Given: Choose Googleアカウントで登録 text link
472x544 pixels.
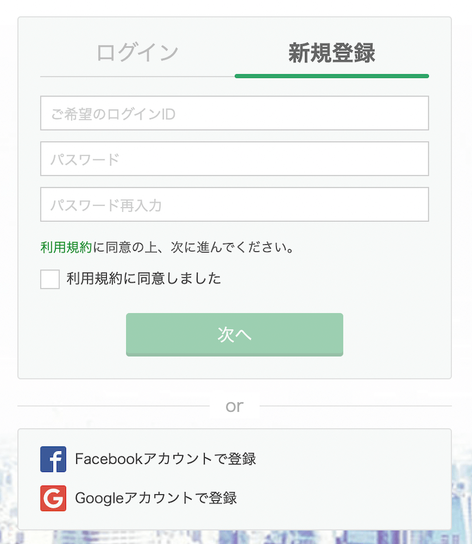Looking at the screenshot, I should [156, 498].
